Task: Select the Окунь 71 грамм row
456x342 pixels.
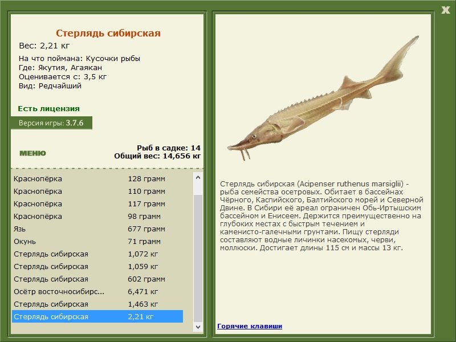Action: pyautogui.click(x=97, y=241)
